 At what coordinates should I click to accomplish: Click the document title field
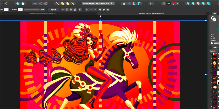[98, 4]
